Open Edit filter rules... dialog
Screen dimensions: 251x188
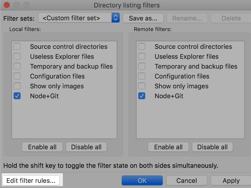pos(31,181)
